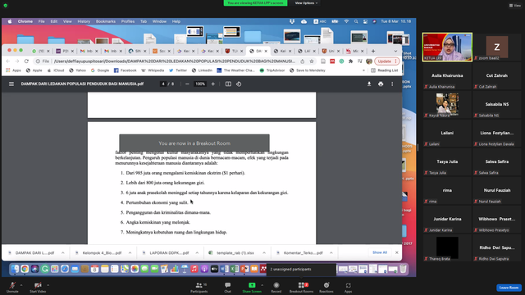Click Fit to page icon in PDF toolbar
This screenshot has width=525, height=295.
tap(228, 84)
